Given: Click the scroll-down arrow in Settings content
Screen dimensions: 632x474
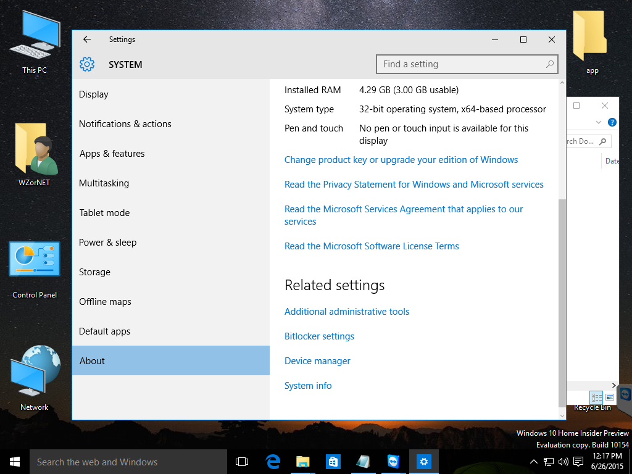Looking at the screenshot, I should pyautogui.click(x=562, y=415).
